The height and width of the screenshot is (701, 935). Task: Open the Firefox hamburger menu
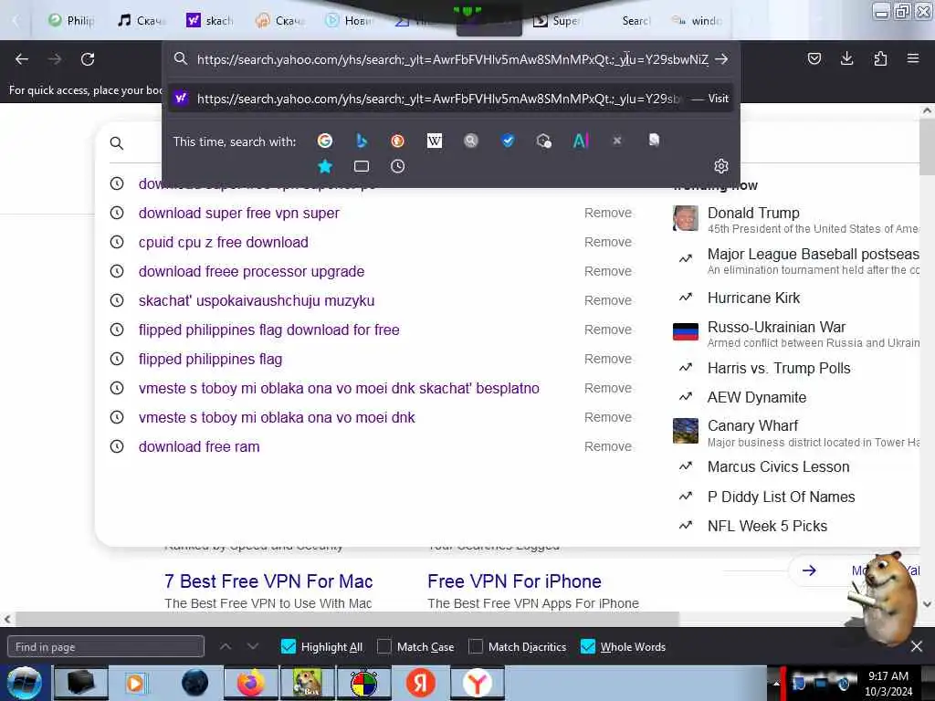click(x=913, y=58)
